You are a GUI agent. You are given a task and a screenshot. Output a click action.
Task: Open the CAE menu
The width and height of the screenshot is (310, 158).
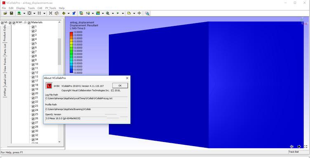pyautogui.click(x=40, y=8)
